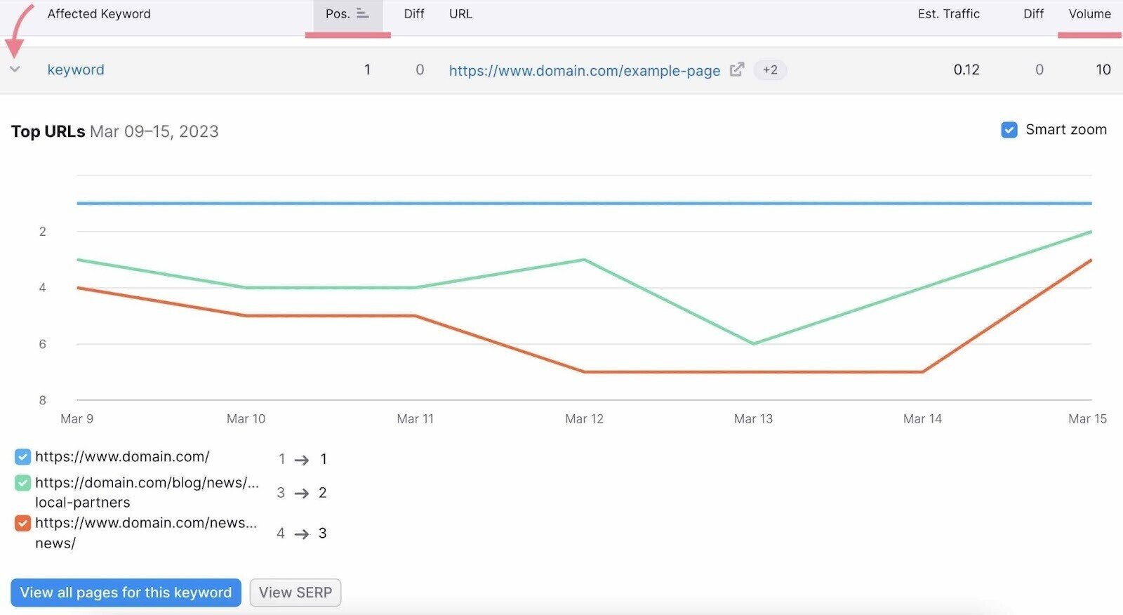Uncheck the blue domain.com homepage series
The image size is (1123, 615).
[x=22, y=457]
